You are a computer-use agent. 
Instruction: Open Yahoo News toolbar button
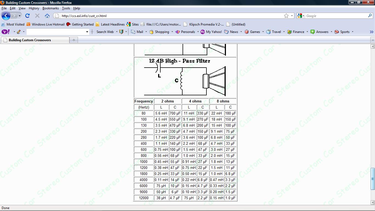[x=231, y=32]
